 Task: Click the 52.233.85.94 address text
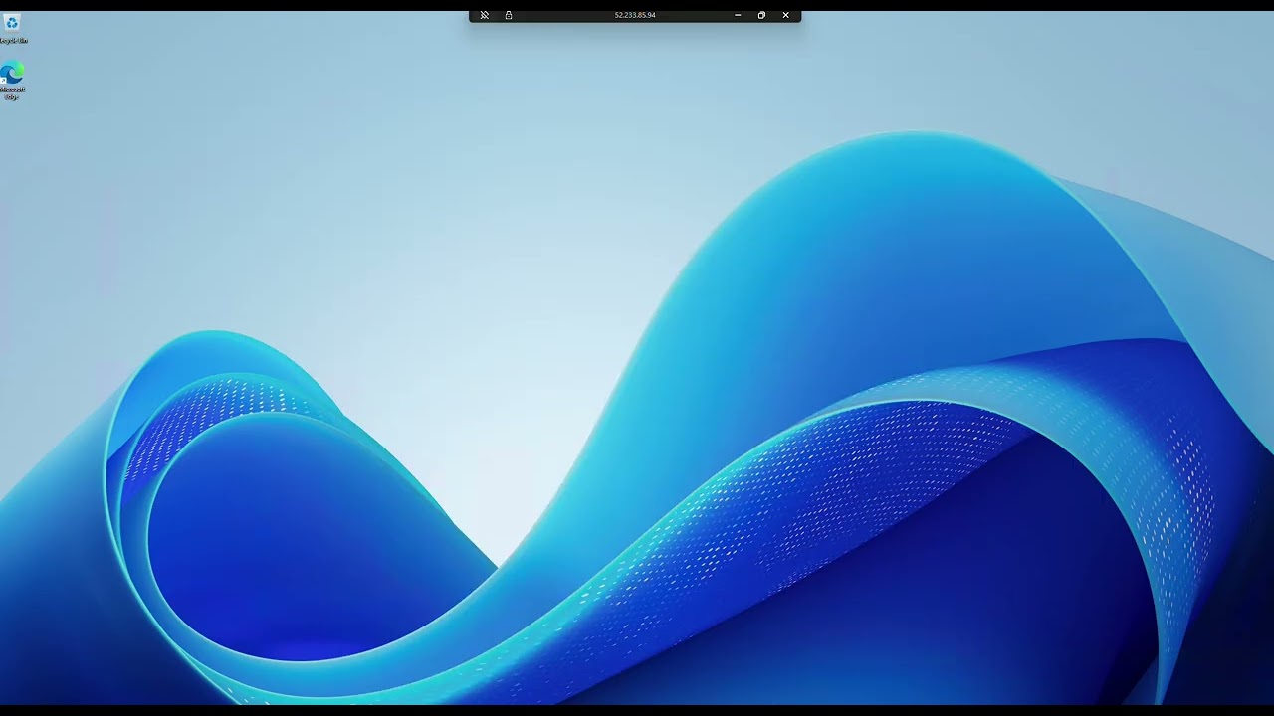click(x=635, y=15)
